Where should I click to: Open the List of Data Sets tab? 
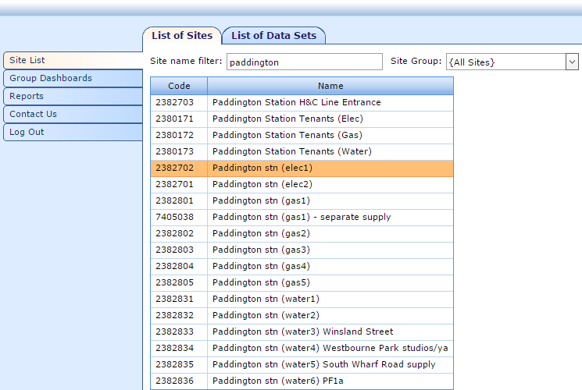273,36
